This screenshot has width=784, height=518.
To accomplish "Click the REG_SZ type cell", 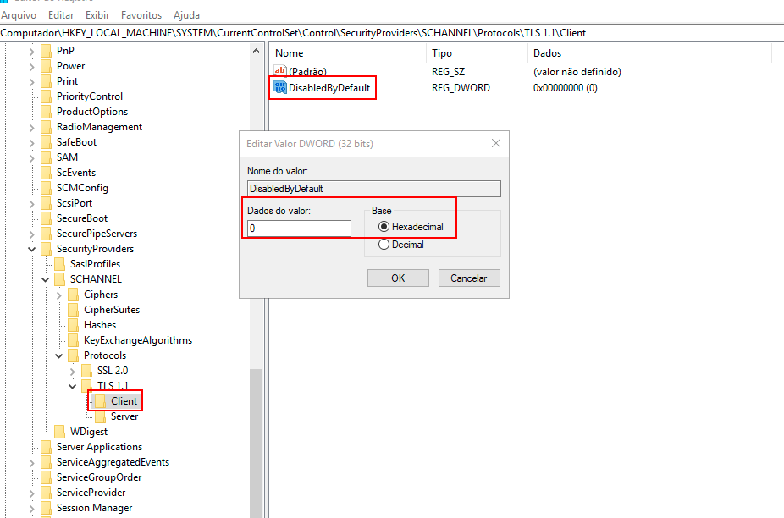I will (x=448, y=72).
